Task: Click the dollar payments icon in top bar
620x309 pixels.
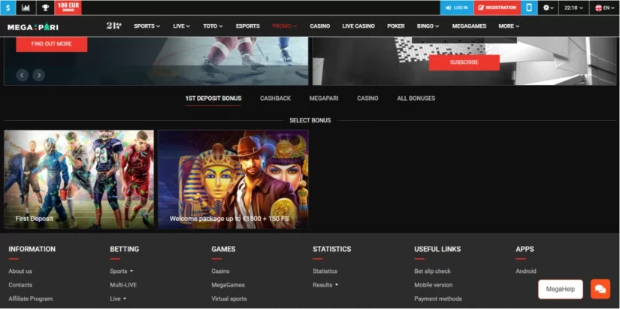Action: [x=8, y=8]
